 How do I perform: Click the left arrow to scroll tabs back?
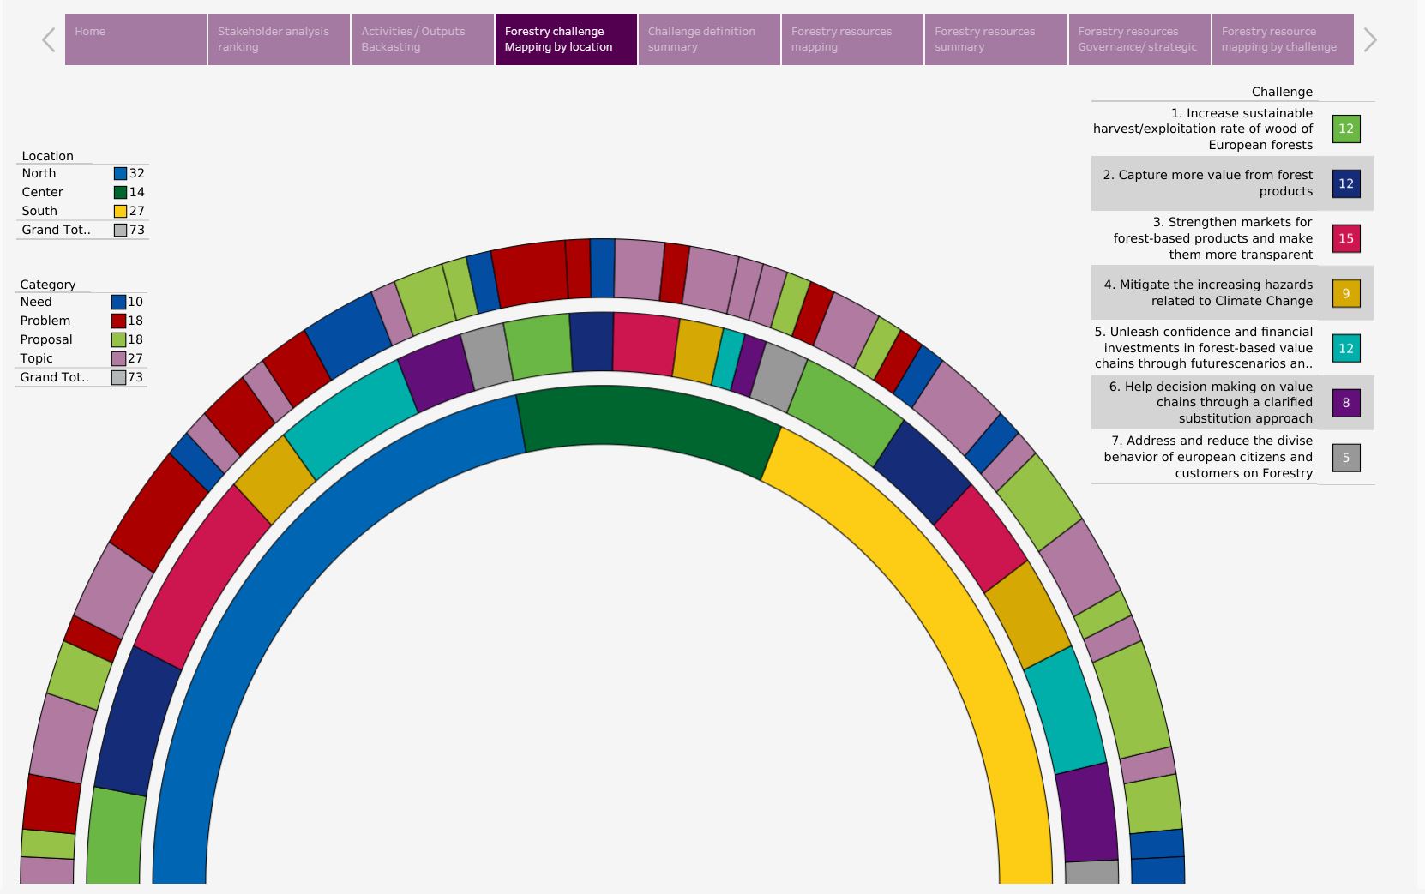click(x=49, y=39)
